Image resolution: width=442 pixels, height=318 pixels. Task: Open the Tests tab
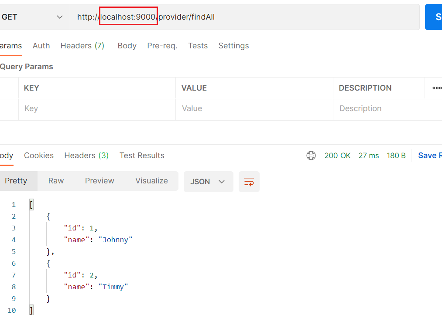coord(198,46)
